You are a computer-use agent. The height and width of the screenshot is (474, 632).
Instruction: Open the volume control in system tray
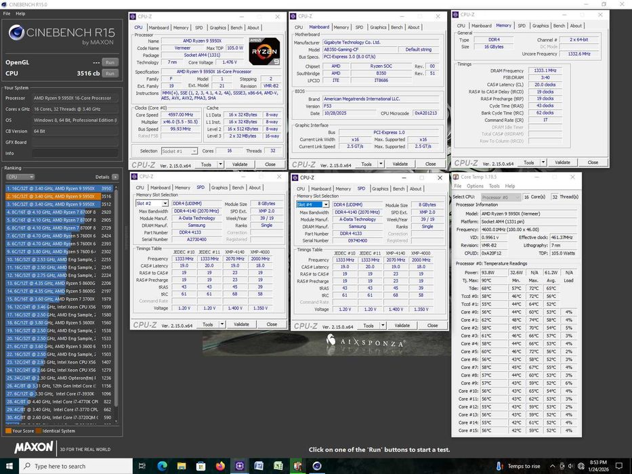pos(571,466)
